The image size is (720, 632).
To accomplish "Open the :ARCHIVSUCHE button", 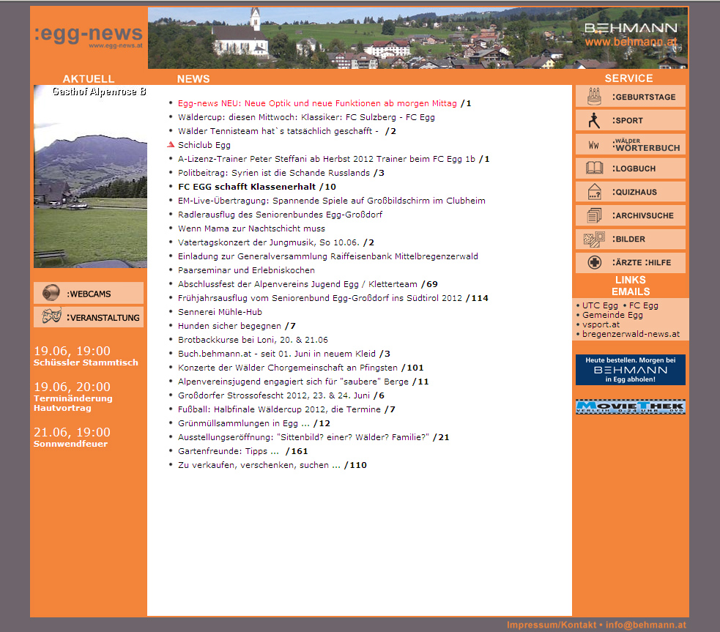I will [x=631, y=215].
